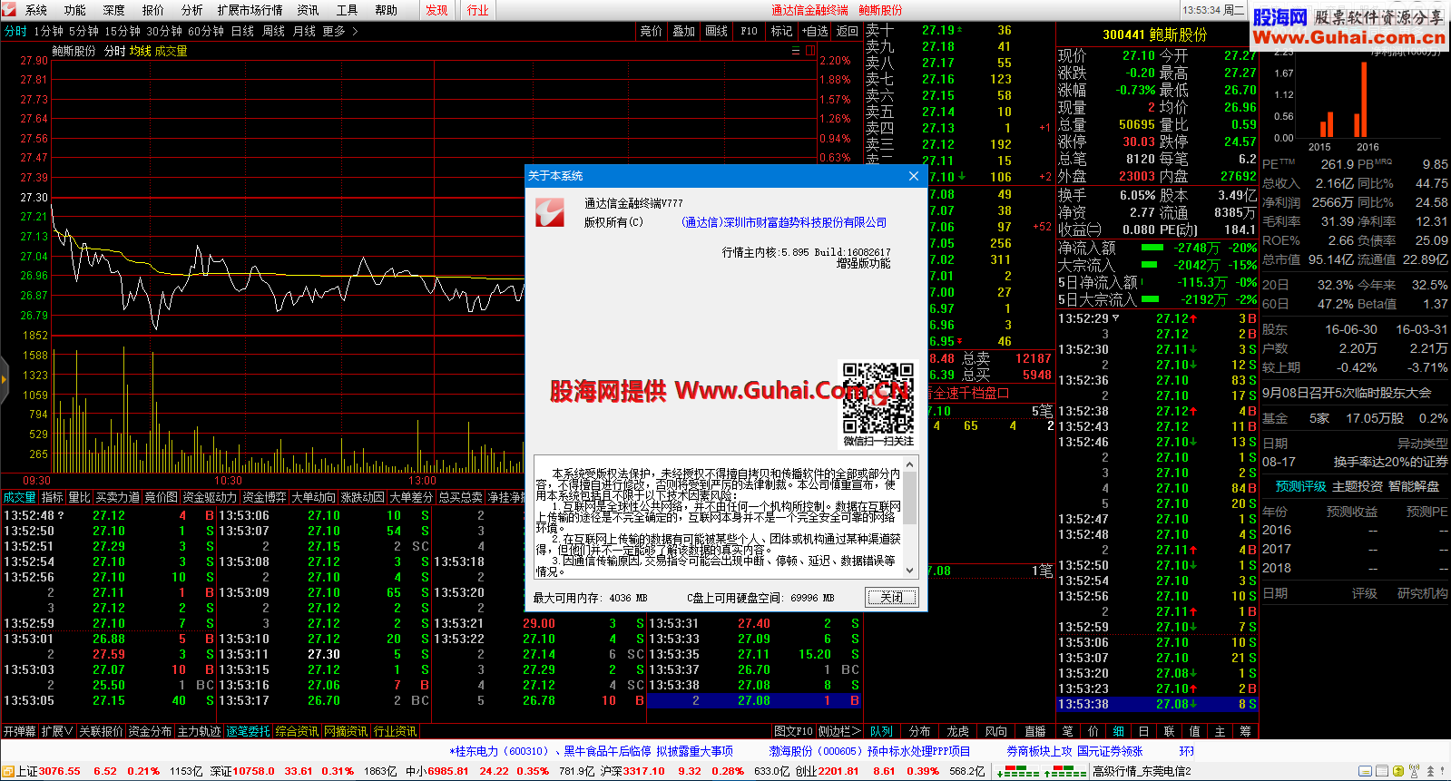Open the 分析 menu

coord(192,10)
